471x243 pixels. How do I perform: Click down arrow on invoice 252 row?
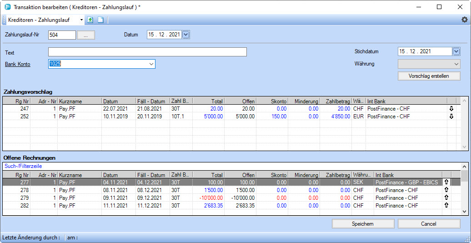click(451, 116)
